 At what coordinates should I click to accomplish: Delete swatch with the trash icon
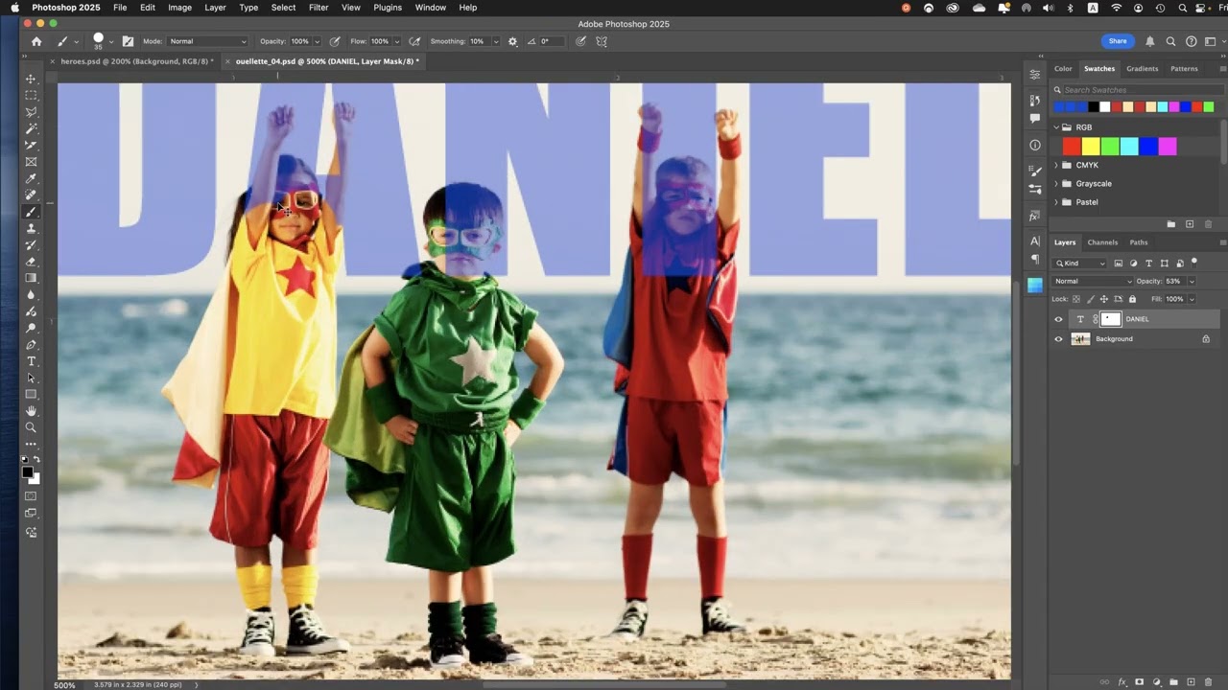tap(1208, 224)
